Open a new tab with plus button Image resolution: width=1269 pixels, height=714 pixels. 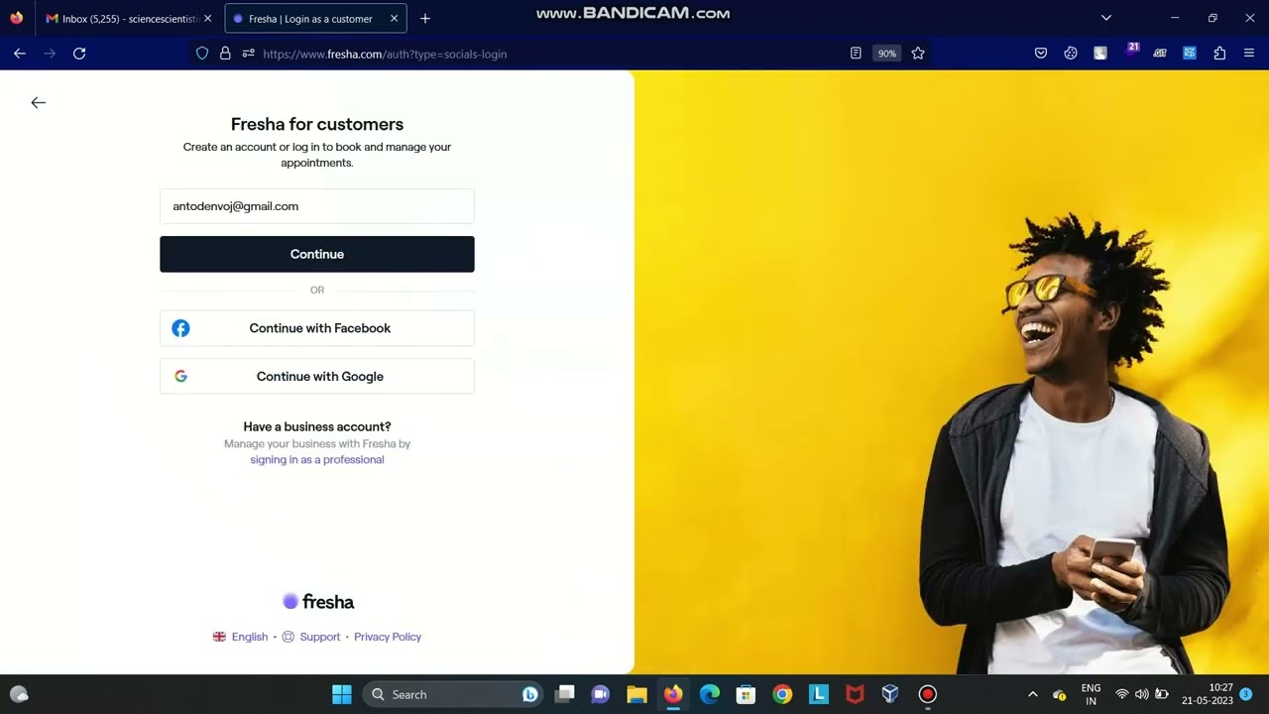pyautogui.click(x=425, y=19)
